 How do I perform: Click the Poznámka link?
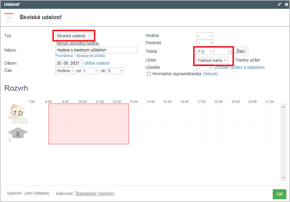pyautogui.click(x=64, y=56)
